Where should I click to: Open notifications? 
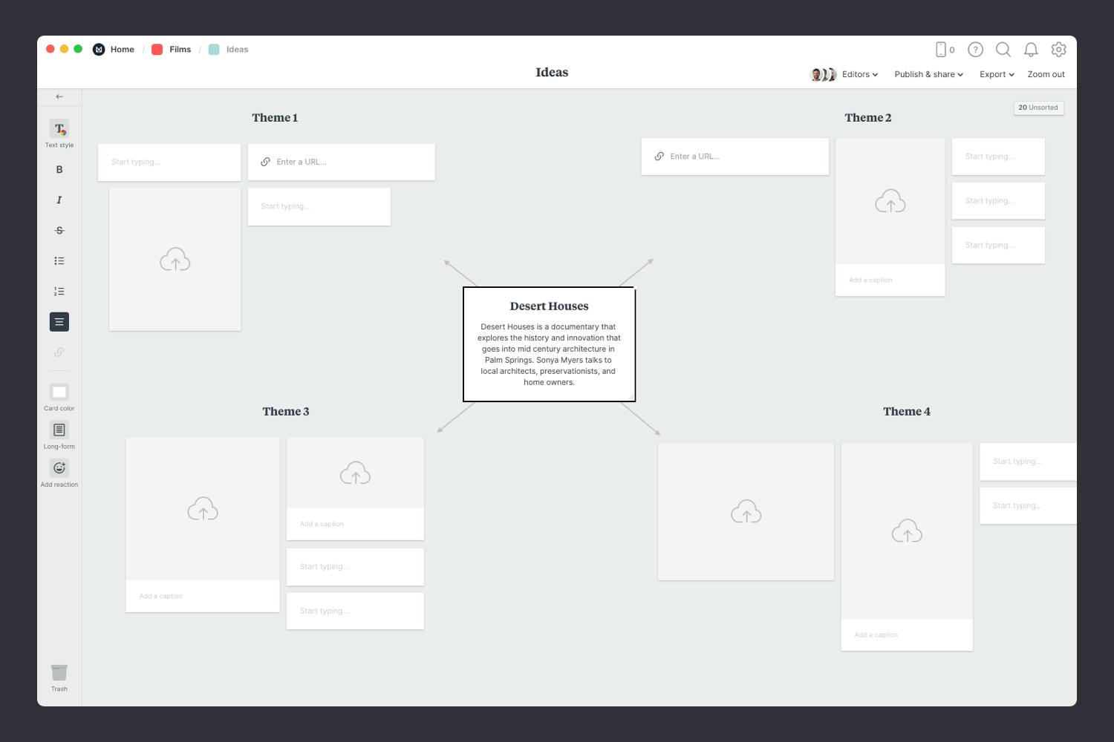click(1031, 50)
